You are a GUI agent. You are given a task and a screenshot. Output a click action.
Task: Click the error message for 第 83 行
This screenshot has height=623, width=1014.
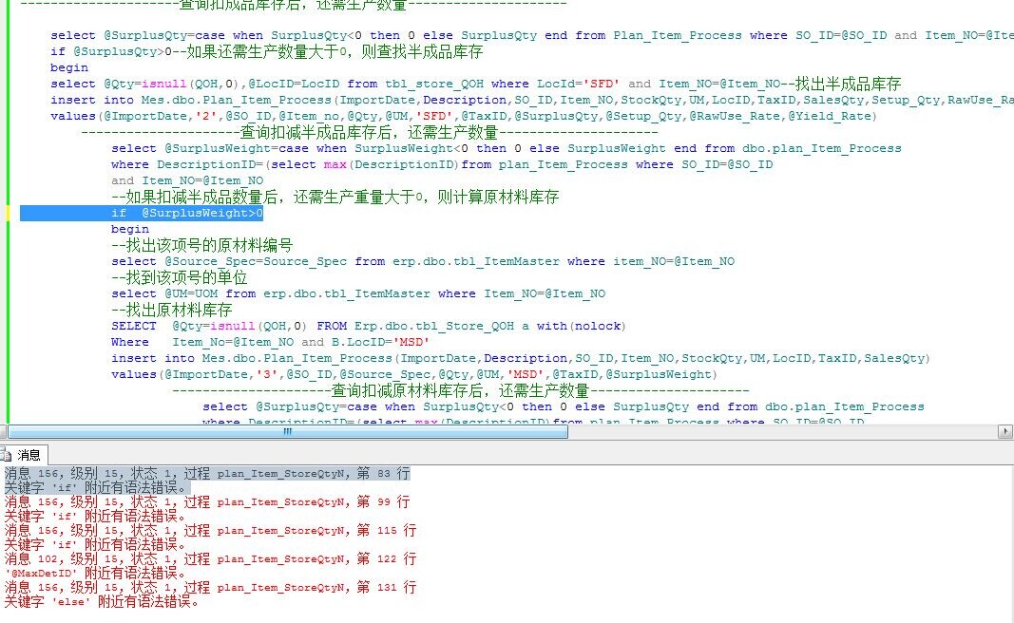point(207,473)
